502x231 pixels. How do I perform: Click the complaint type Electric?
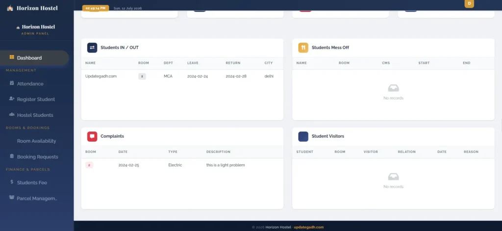pos(175,165)
